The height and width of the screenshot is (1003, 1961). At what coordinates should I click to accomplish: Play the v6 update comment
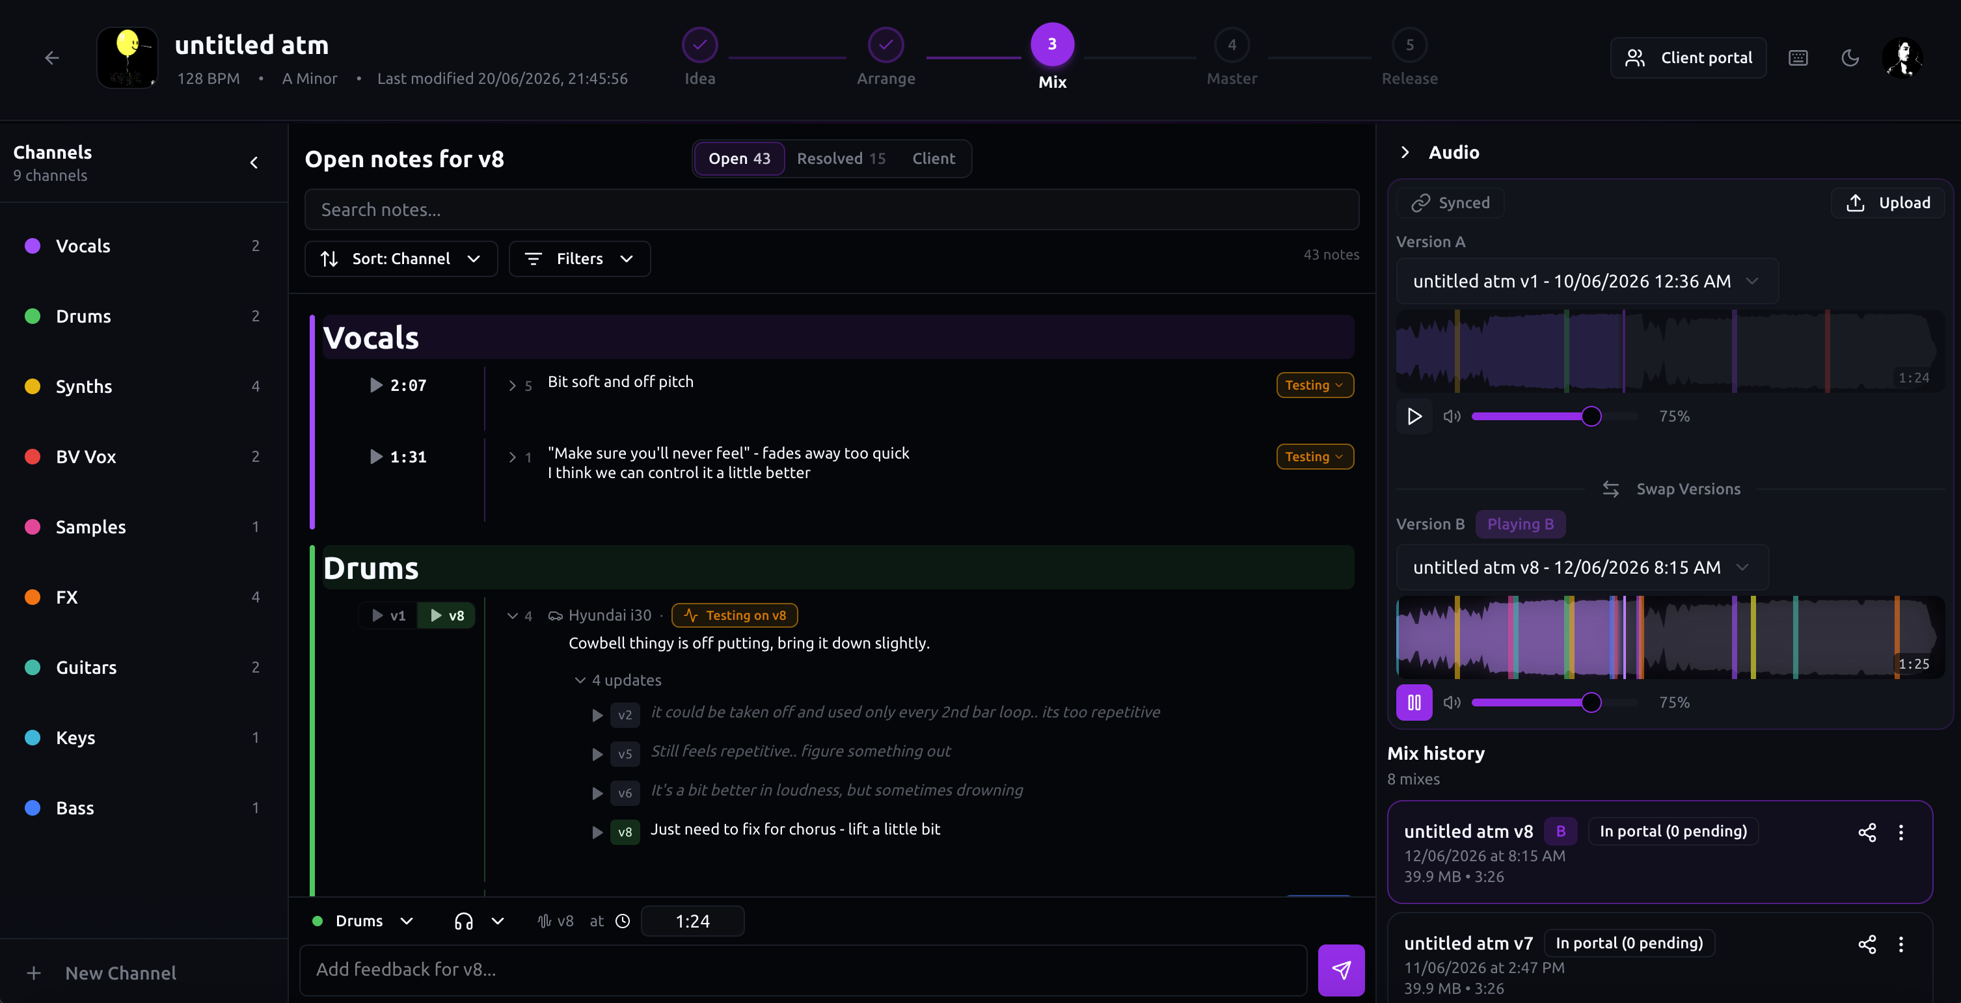tap(597, 793)
